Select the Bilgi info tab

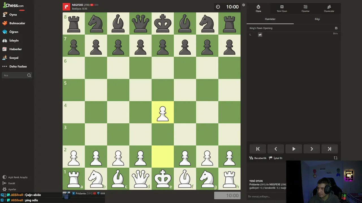click(317, 19)
